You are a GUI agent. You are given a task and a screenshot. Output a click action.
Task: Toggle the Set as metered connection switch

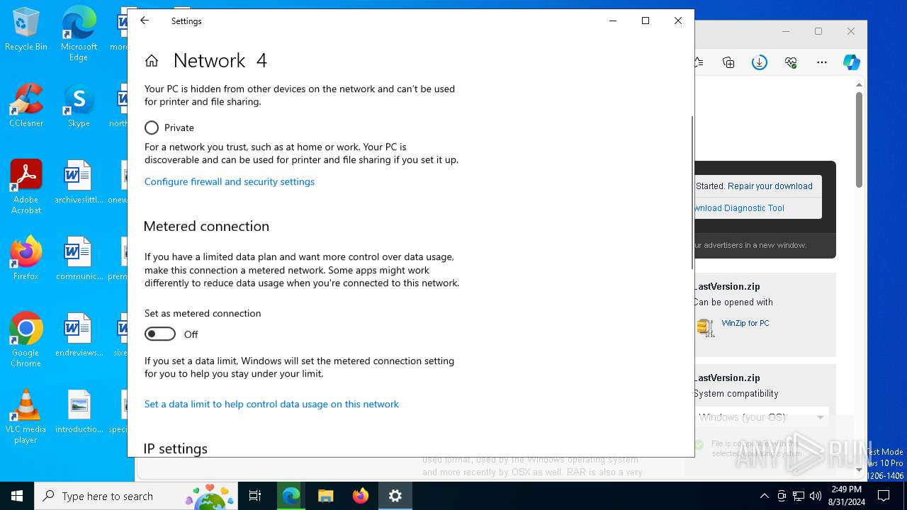(160, 334)
